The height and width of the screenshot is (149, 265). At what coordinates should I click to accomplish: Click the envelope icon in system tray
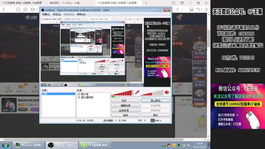(x=174, y=145)
